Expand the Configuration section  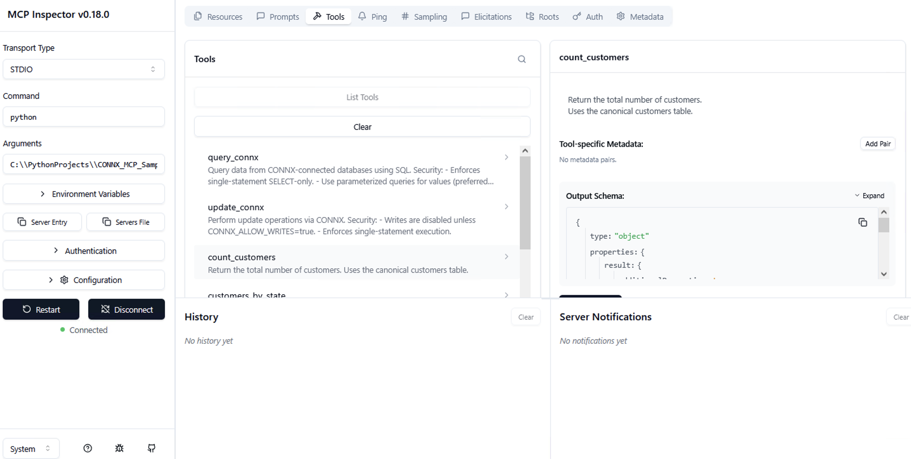coord(84,280)
